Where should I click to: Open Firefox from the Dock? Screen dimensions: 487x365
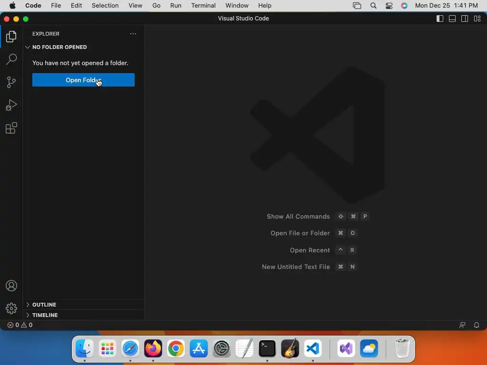click(153, 348)
